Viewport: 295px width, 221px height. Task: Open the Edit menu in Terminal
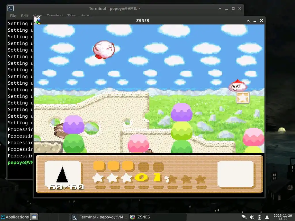coord(25,16)
